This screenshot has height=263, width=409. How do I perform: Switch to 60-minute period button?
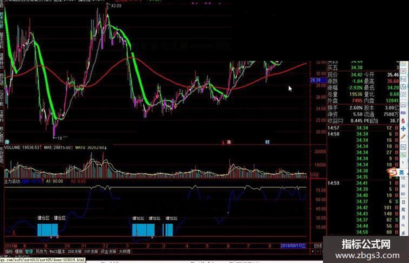pyautogui.click(x=403, y=193)
